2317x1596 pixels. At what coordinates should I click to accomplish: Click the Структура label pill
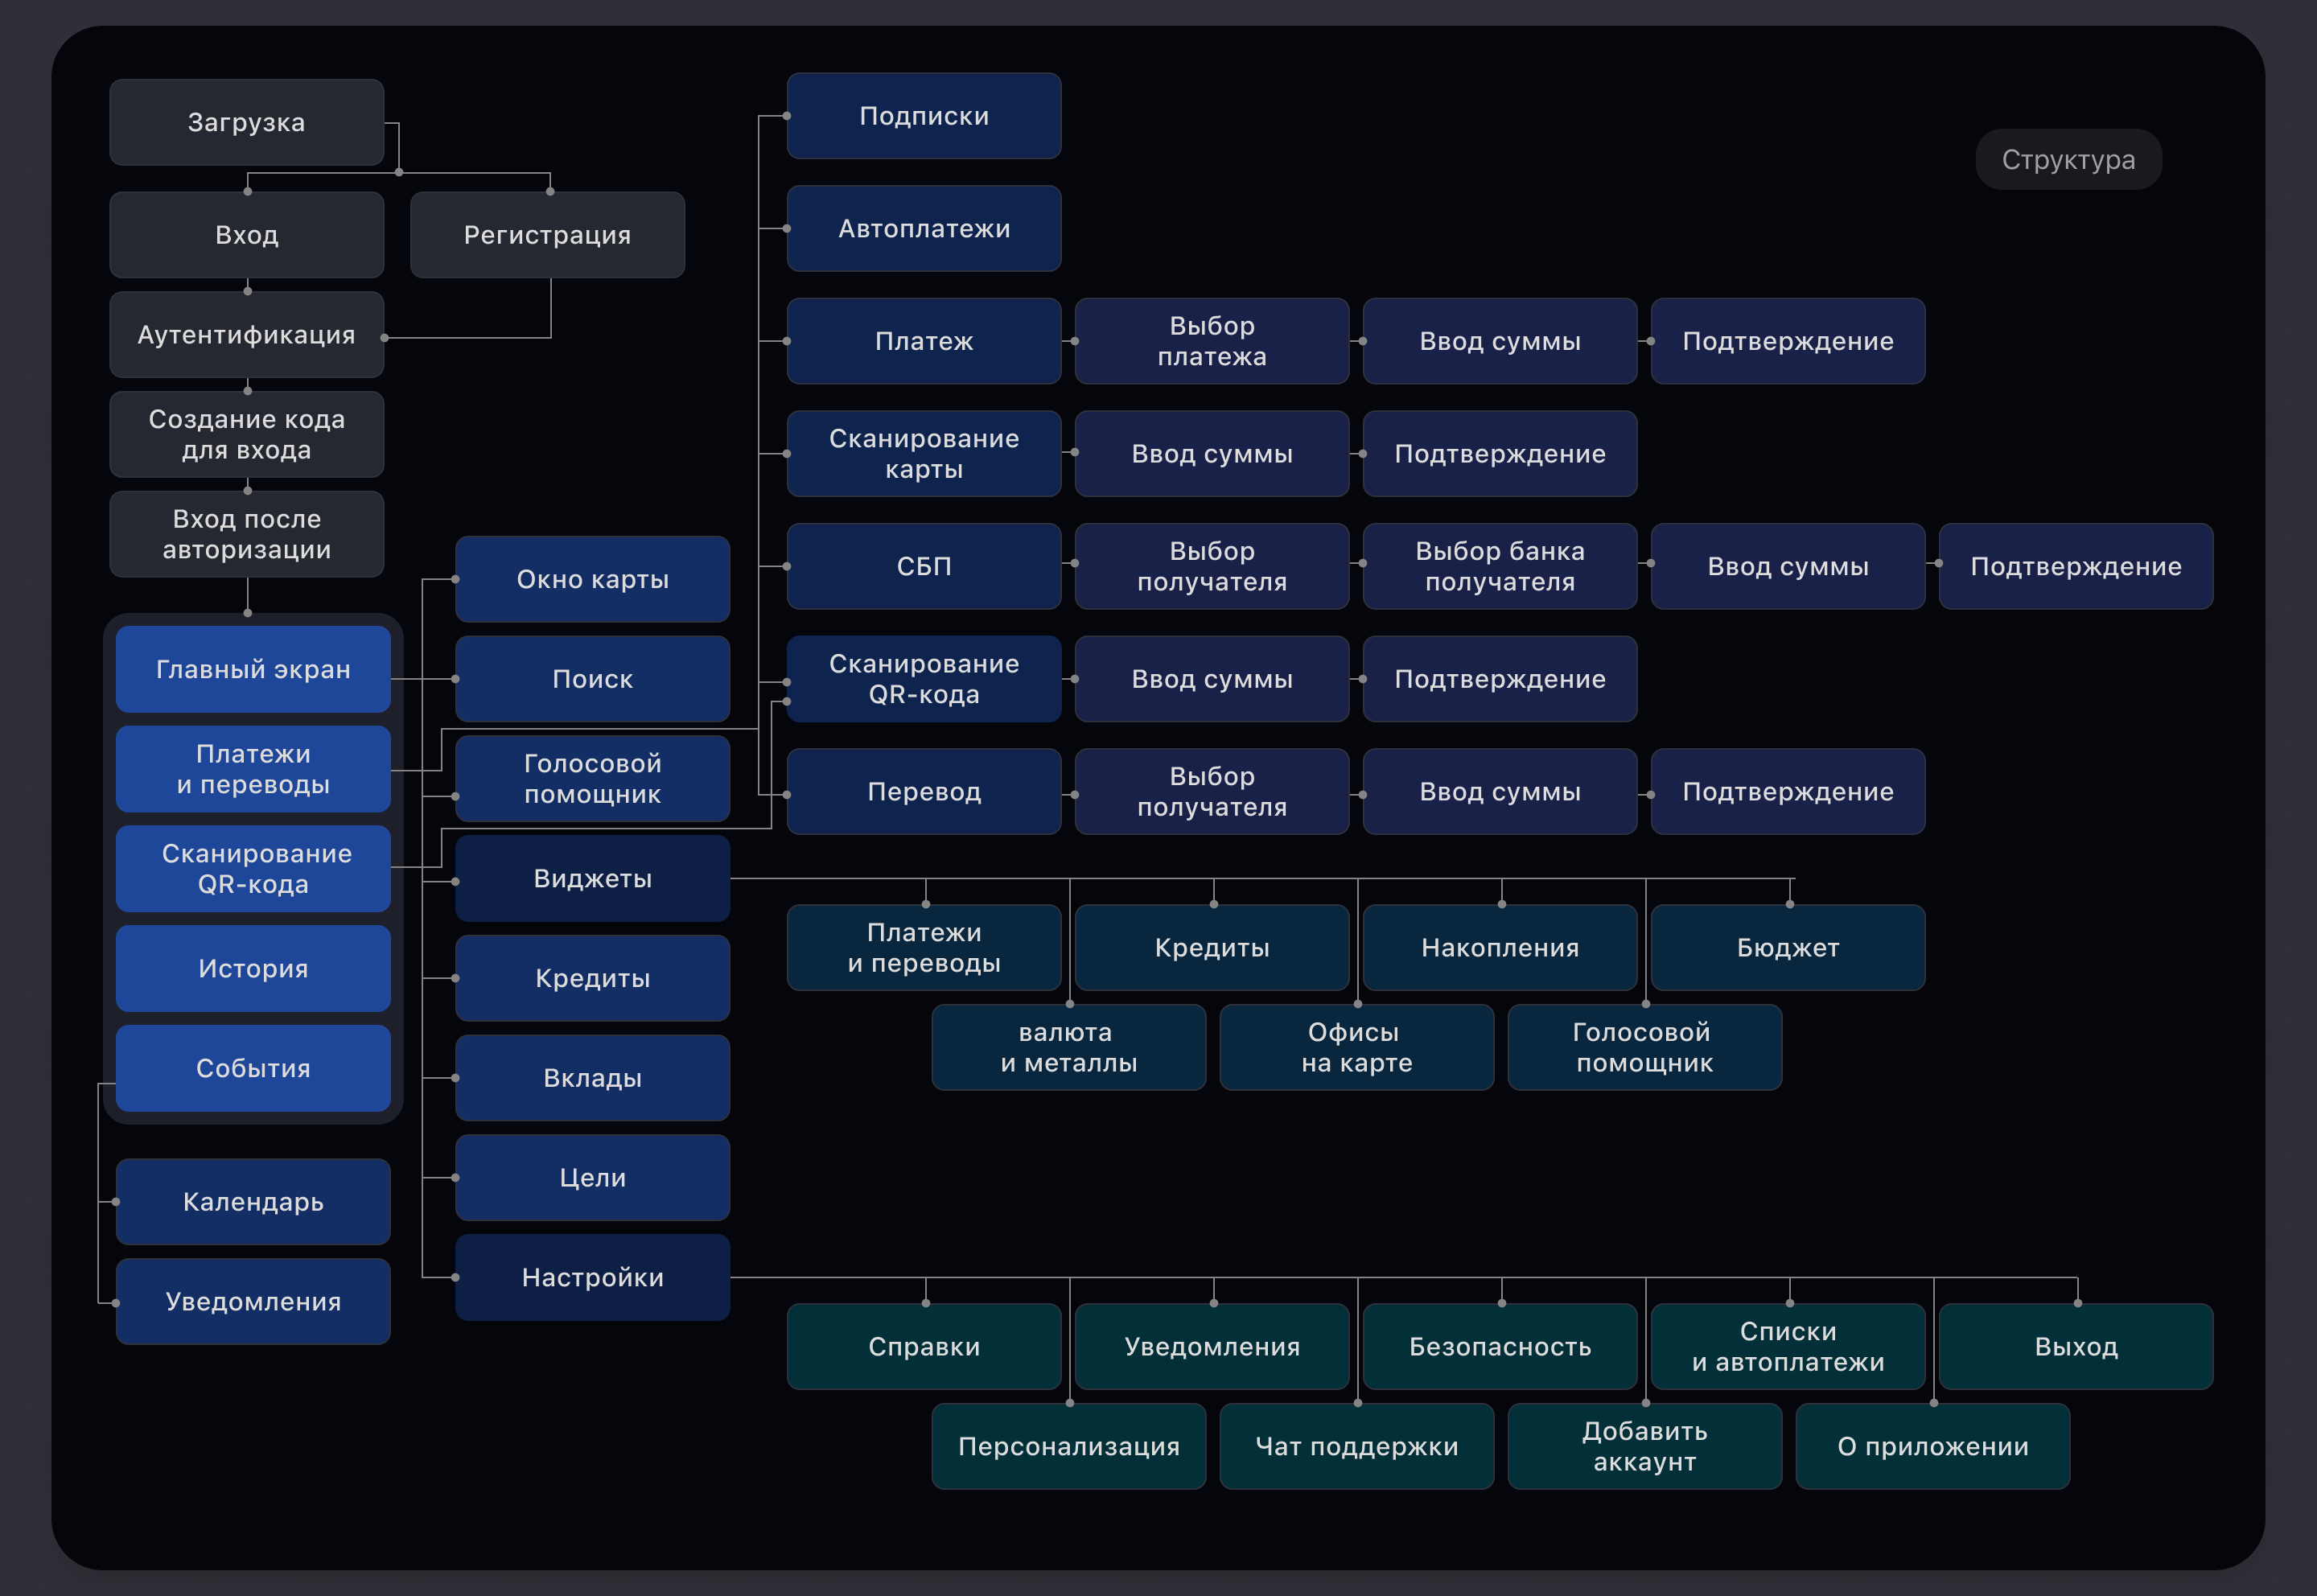[2067, 160]
